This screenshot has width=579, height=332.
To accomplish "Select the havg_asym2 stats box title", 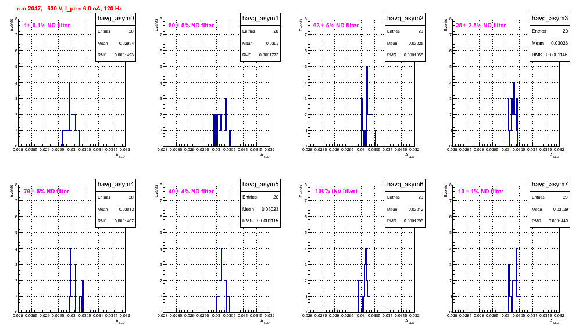I will [x=405, y=18].
